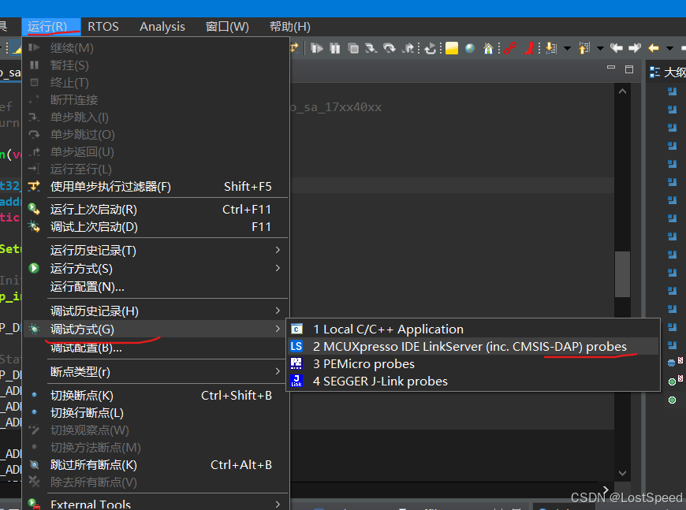The height and width of the screenshot is (510, 686).
Task: Click the previous annotation toolbar icon
Action: point(584,48)
